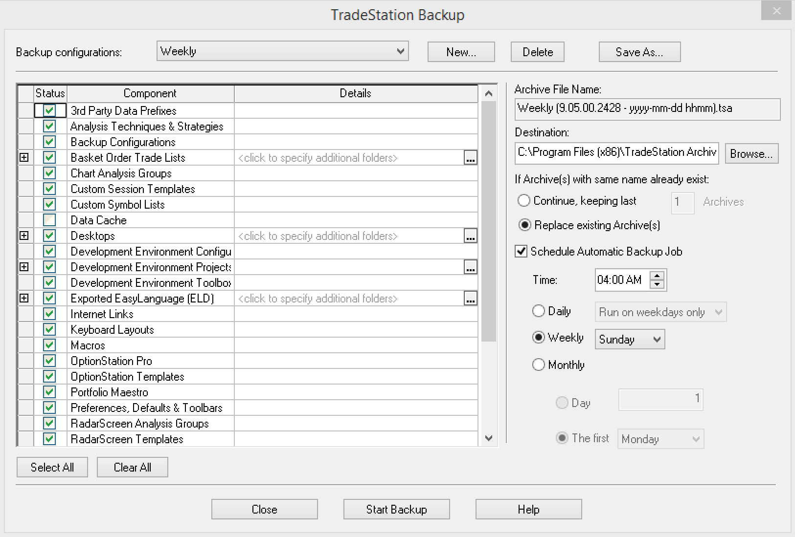Expand the Basket Order Trade Lists row
The height and width of the screenshot is (537, 795).
coord(24,157)
